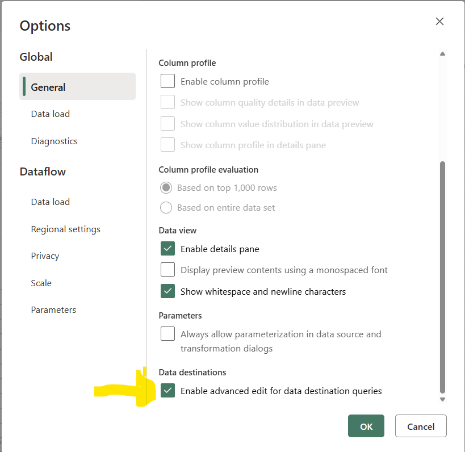Open General tab under Global
The width and height of the screenshot is (465, 452).
coord(77,87)
